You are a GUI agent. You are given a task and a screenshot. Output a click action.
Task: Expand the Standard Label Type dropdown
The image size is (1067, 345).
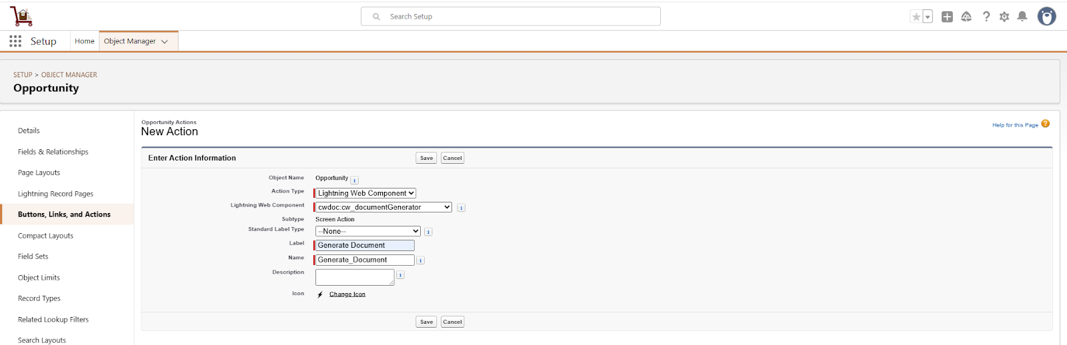[368, 231]
